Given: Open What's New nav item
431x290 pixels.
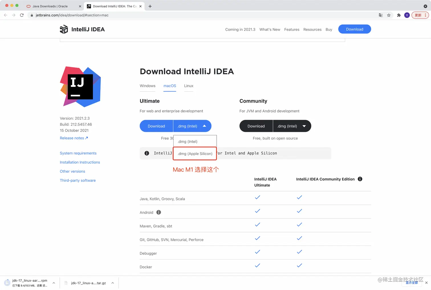Looking at the screenshot, I should point(270,29).
